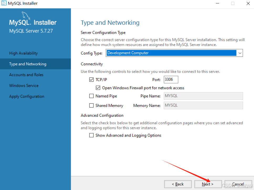Click the 'Config Type:' label
The height and width of the screenshot is (190, 254).
click(91, 53)
